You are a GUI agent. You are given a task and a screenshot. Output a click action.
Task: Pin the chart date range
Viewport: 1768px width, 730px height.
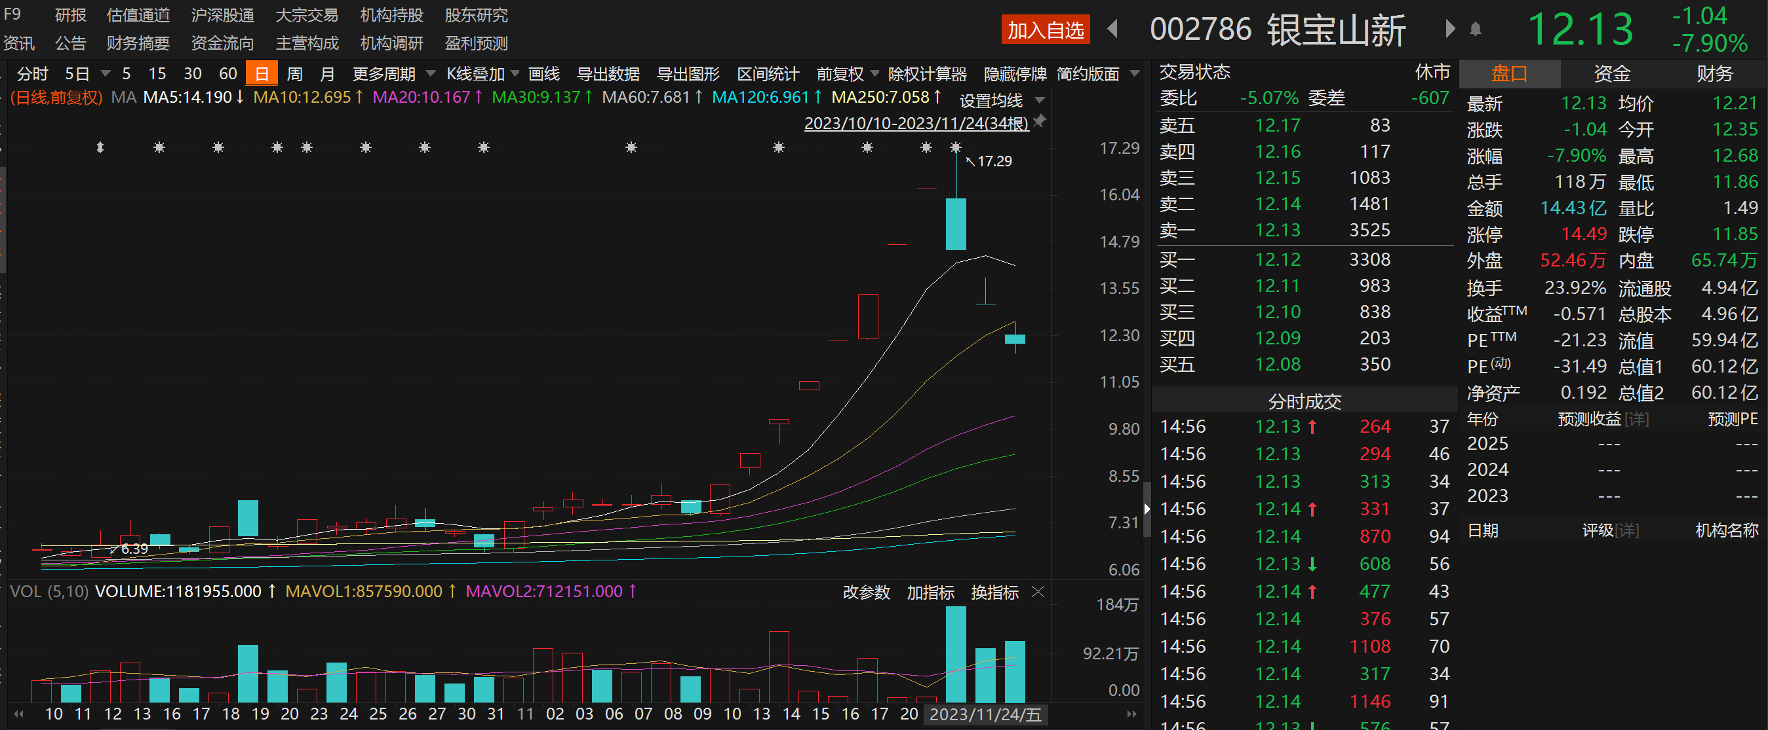tap(1040, 121)
